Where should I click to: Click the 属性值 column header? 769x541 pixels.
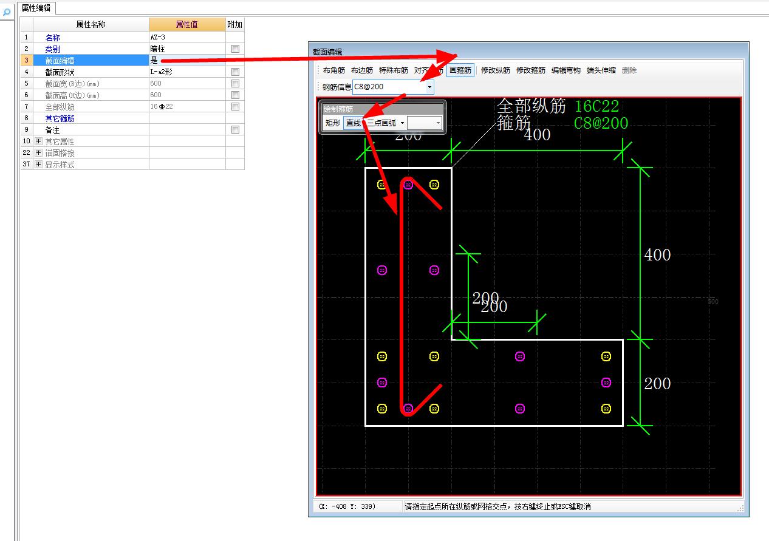point(187,24)
